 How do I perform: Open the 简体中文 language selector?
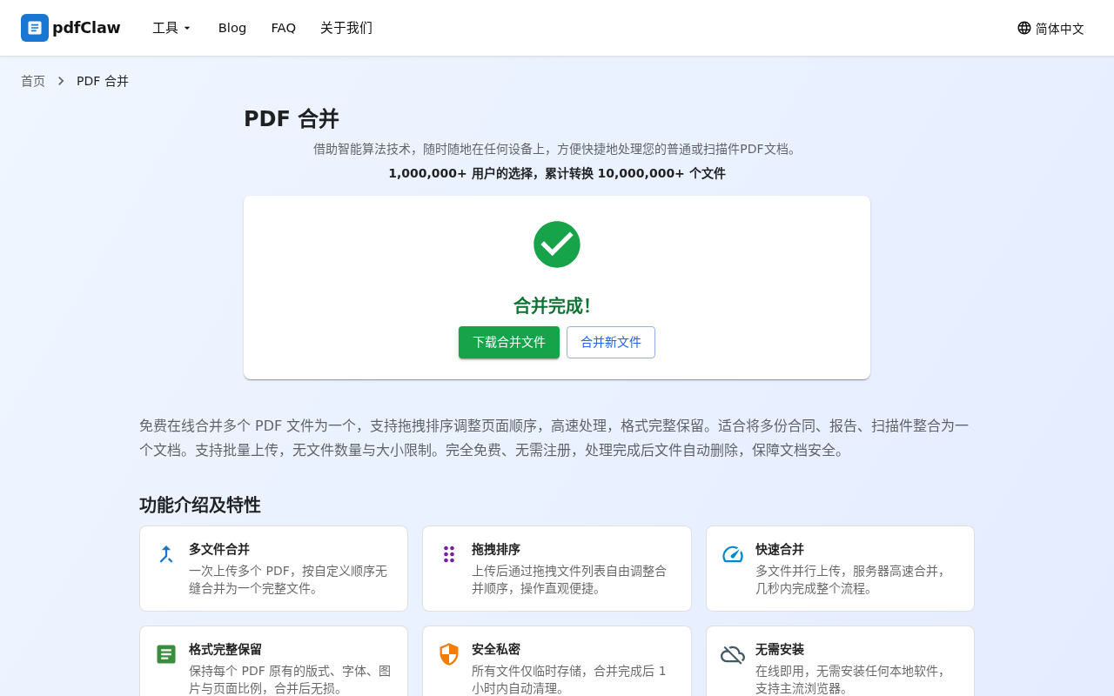(1050, 28)
